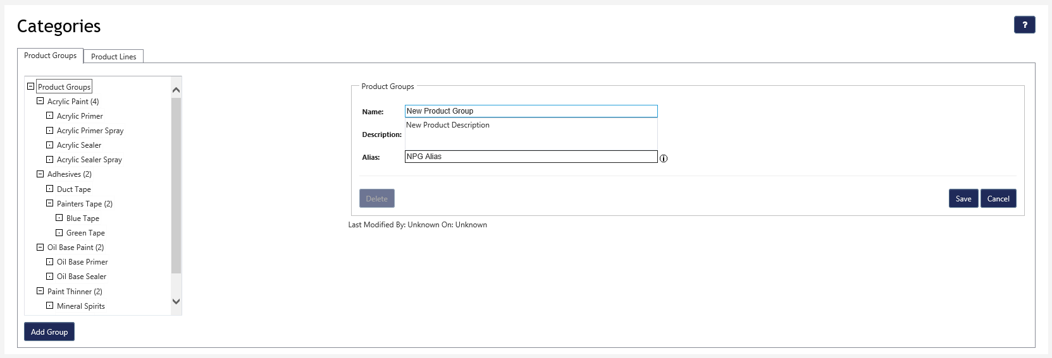Click the Add Group button

pos(49,332)
